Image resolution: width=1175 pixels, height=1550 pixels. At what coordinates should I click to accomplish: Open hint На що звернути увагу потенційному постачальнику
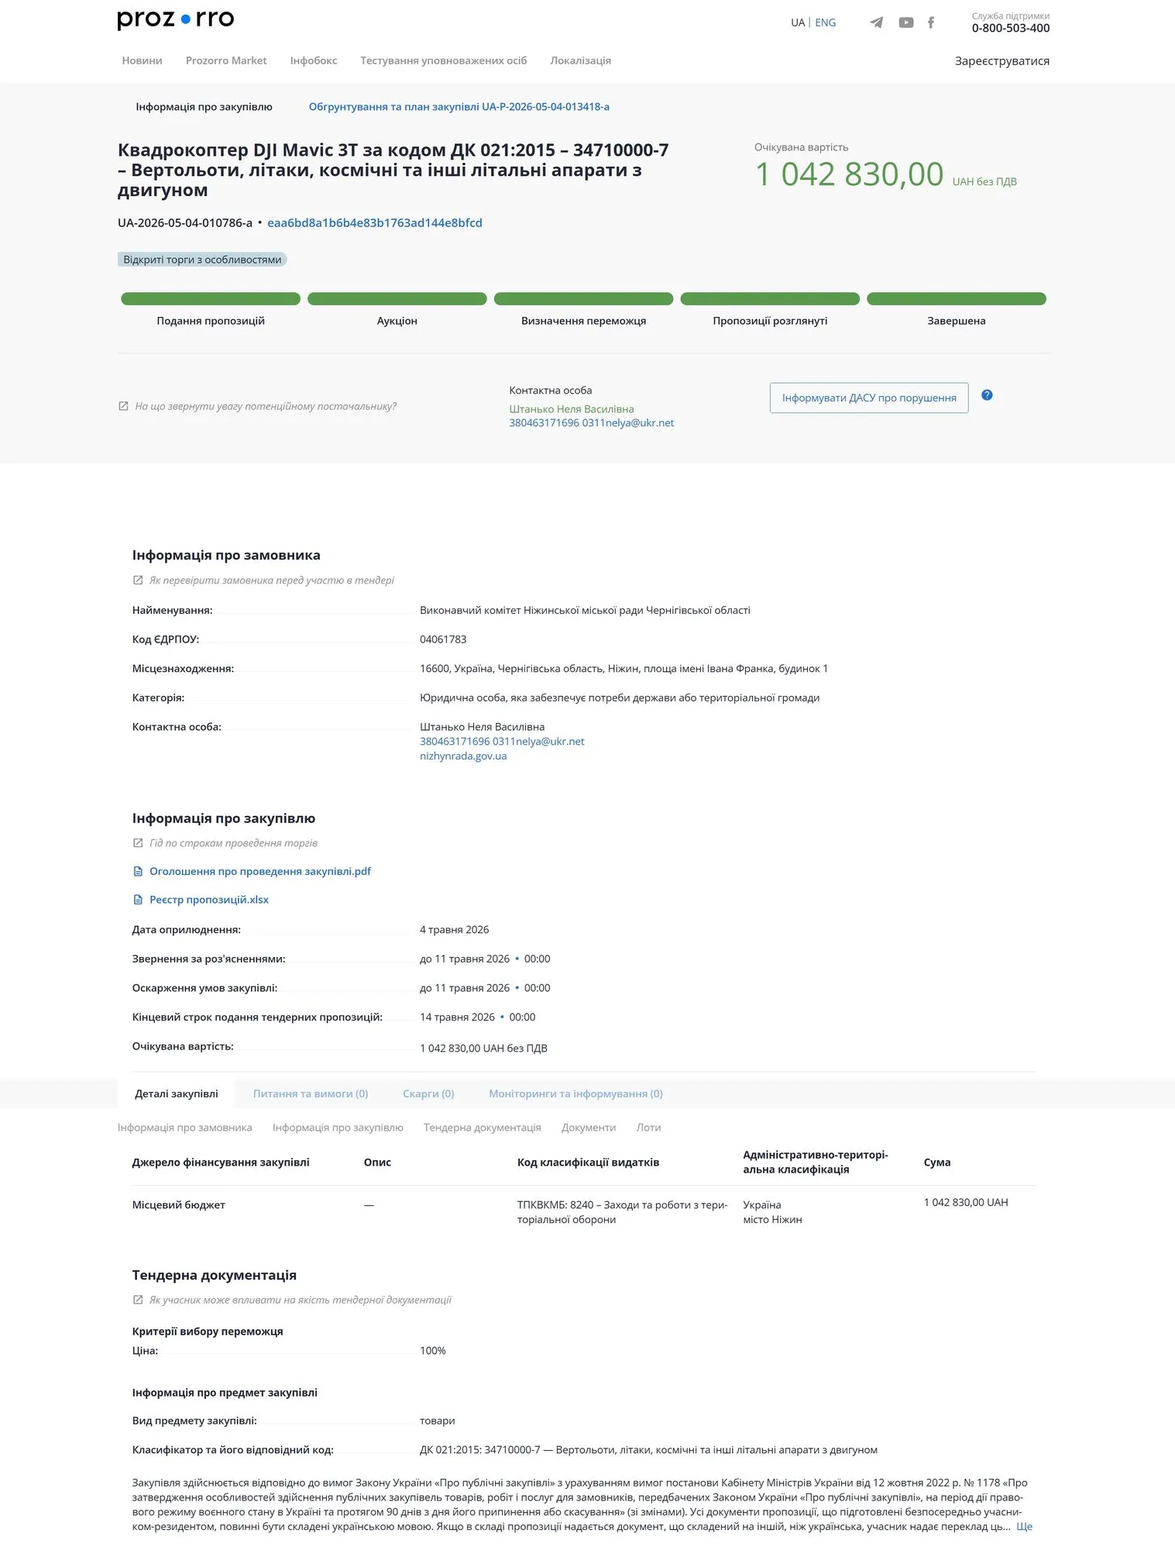click(266, 406)
